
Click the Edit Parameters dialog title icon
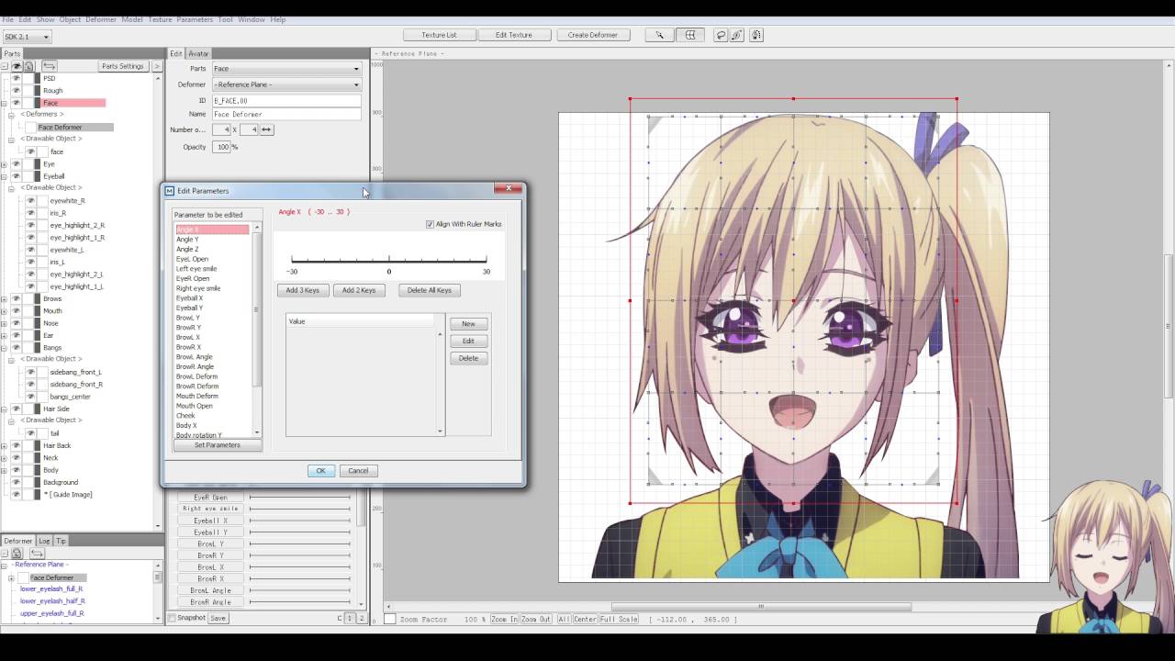click(170, 191)
